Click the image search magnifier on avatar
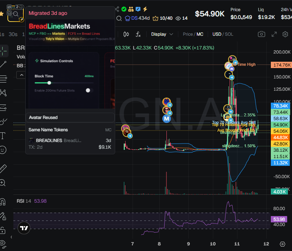 [x=16, y=14]
